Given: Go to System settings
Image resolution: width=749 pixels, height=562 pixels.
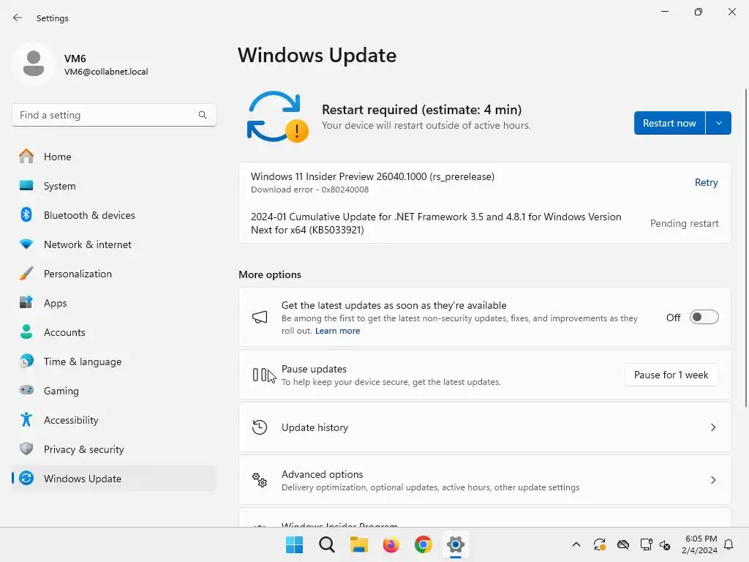Looking at the screenshot, I should point(114,185).
